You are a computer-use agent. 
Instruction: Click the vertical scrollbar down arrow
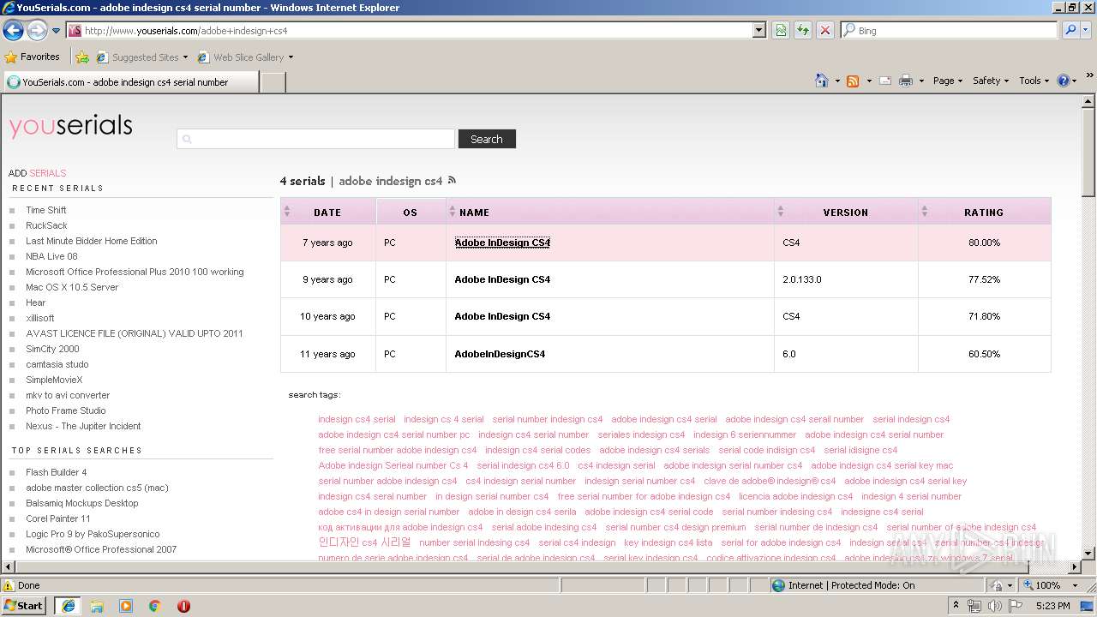pyautogui.click(x=1089, y=553)
